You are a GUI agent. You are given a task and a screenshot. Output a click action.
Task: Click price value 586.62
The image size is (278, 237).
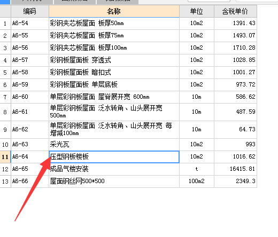click(245, 97)
